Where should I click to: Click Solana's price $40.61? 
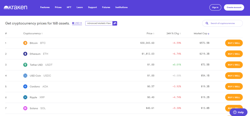click(x=150, y=108)
